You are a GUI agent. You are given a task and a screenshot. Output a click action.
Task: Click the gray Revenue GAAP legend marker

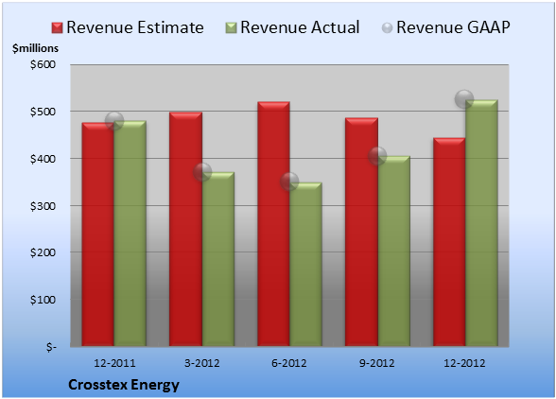coord(388,28)
